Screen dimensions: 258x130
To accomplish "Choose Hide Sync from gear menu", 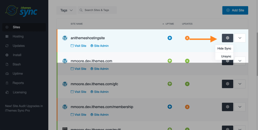I will pos(224,49).
